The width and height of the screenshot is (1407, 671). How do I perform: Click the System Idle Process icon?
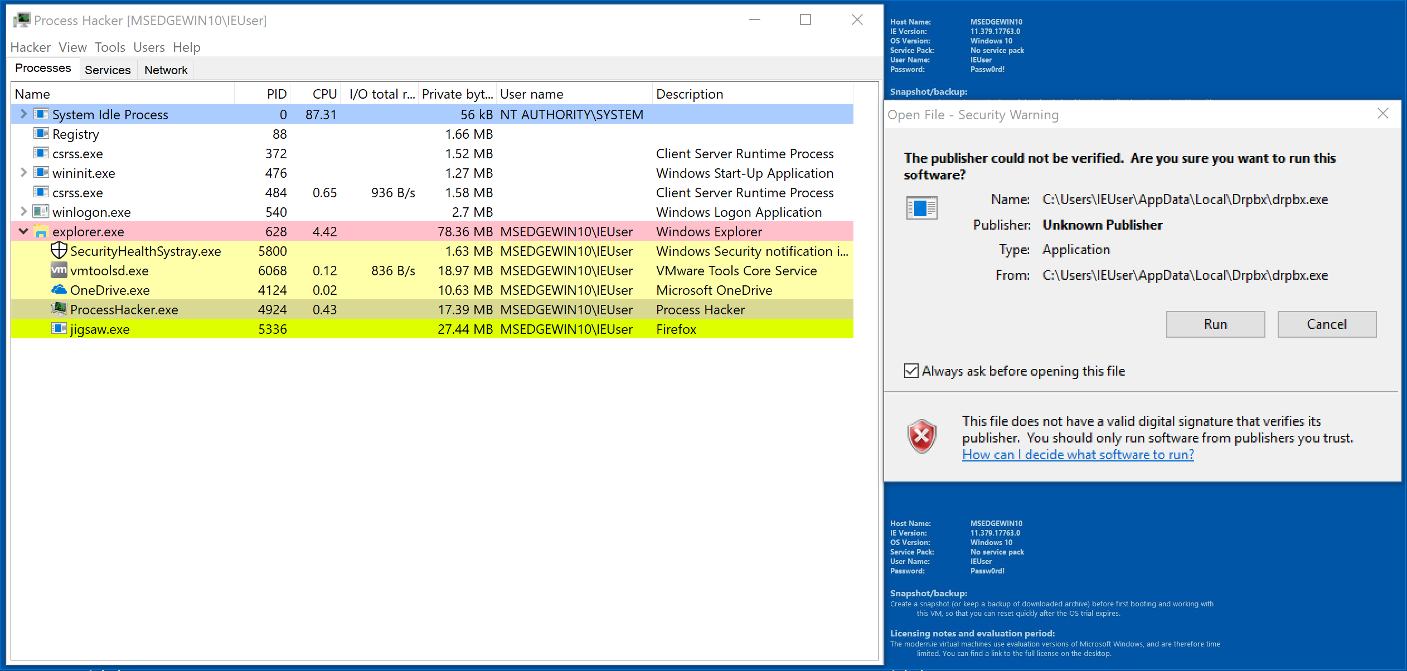point(41,114)
